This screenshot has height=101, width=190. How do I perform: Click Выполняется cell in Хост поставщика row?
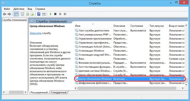(138, 67)
